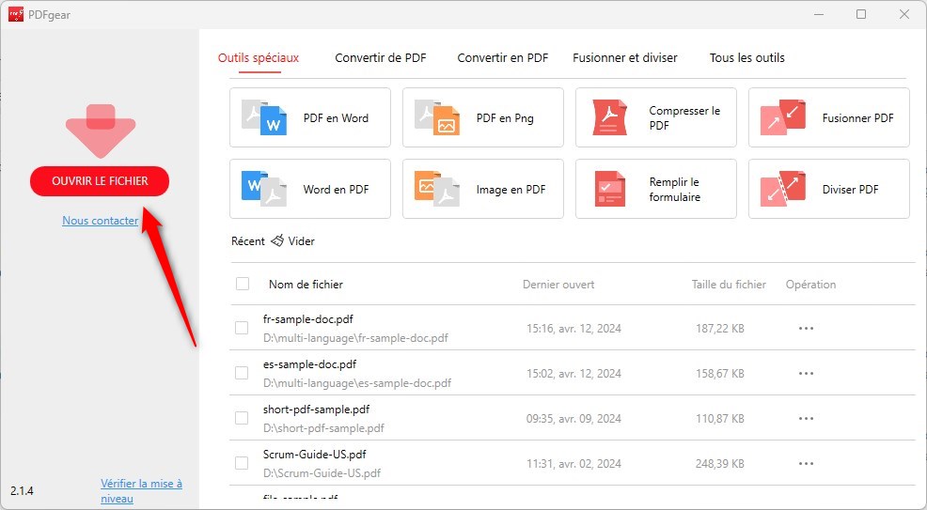Click Vérifier la mise à niveau link
Screen dimensions: 927x510
(x=141, y=490)
